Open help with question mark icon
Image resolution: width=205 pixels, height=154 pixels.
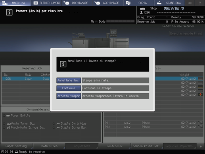tap(200, 3)
